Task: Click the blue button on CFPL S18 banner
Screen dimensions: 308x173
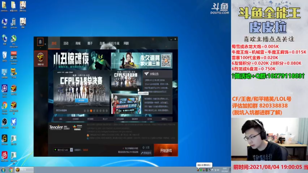Action: [81, 100]
